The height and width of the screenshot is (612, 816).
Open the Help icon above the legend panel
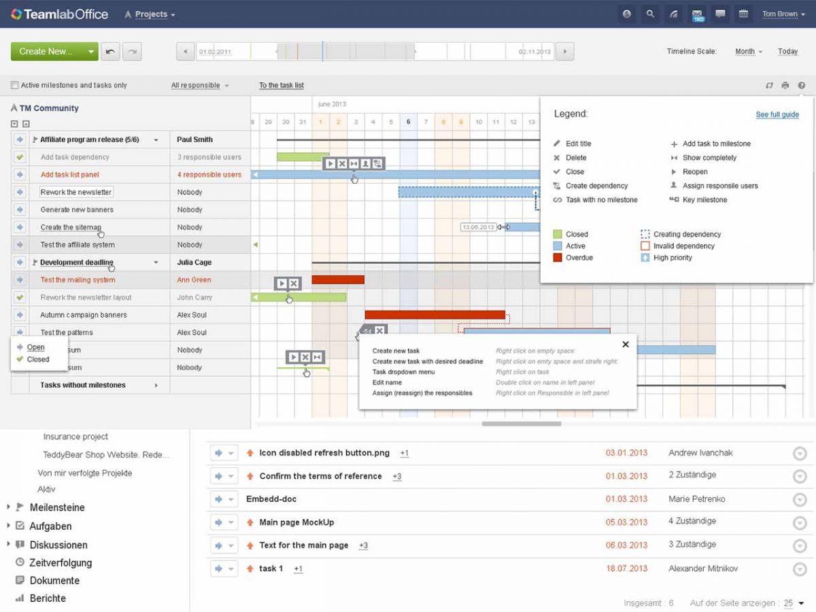(802, 85)
